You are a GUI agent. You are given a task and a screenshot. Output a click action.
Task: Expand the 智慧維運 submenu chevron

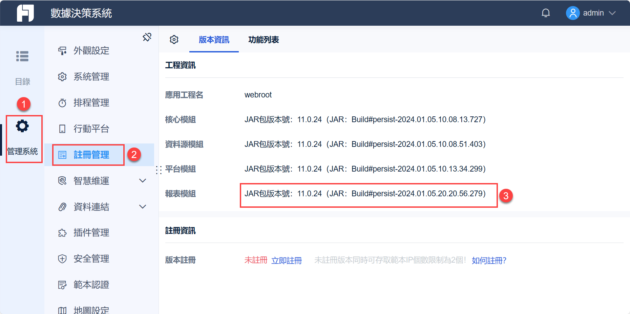coord(143,181)
